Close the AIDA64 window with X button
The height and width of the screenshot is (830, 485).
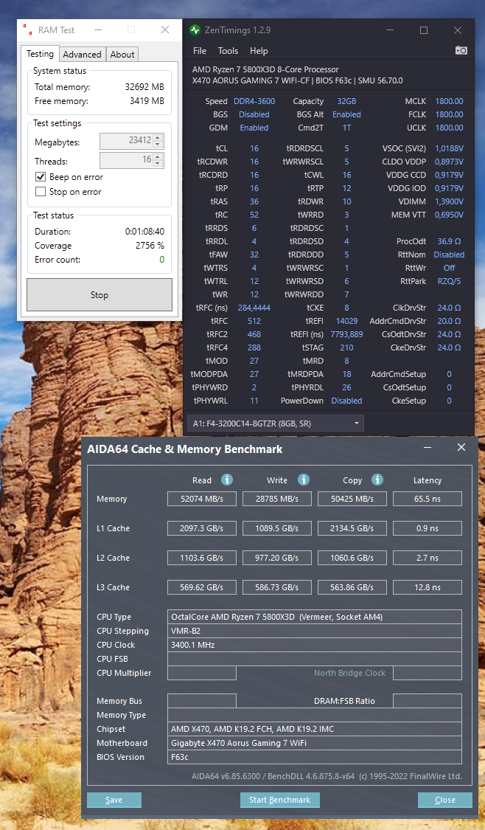coord(461,447)
